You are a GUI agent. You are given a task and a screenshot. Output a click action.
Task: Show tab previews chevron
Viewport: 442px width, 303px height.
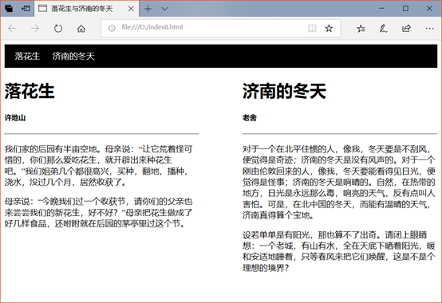pyautogui.click(x=164, y=9)
